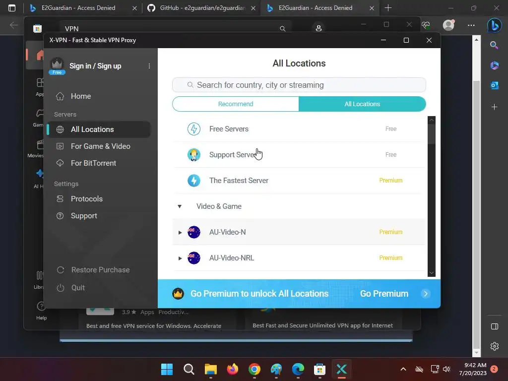Click the AU-Video-NRL Australian flag icon

(x=194, y=258)
